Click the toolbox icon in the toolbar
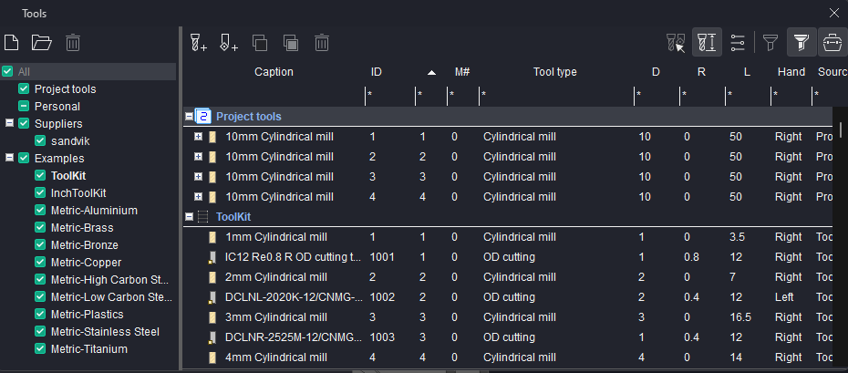Viewport: 848px width, 373px height. point(831,42)
